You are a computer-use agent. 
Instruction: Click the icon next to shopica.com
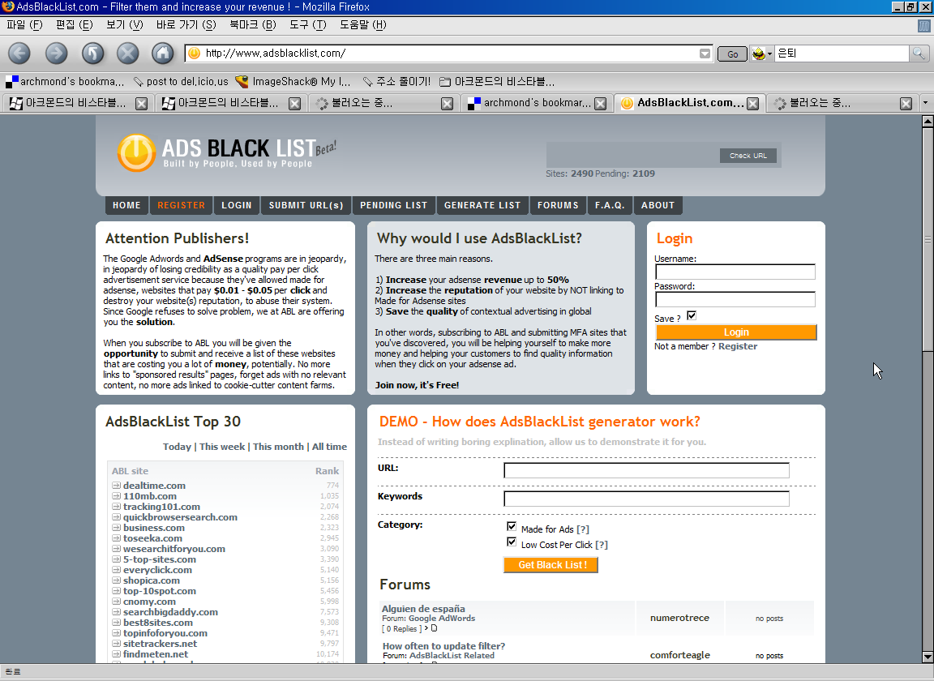[x=116, y=580]
